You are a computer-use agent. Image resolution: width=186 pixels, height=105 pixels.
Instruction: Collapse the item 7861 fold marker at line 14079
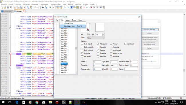click(10, 93)
